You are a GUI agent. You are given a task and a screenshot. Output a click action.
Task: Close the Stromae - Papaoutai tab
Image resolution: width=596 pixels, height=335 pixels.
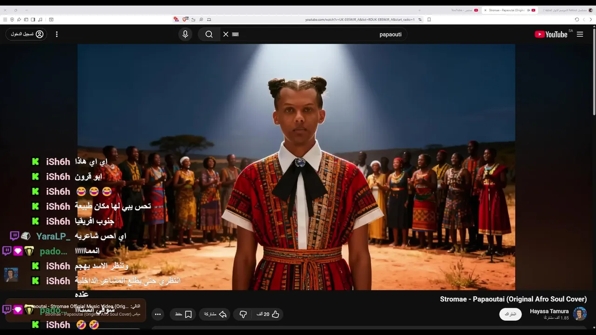click(485, 10)
